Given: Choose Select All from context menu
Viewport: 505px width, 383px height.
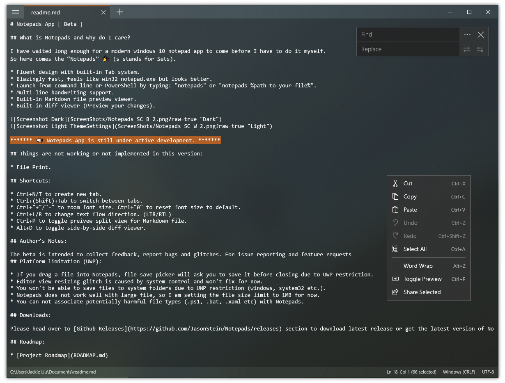Looking at the screenshot, I should pyautogui.click(x=429, y=249).
